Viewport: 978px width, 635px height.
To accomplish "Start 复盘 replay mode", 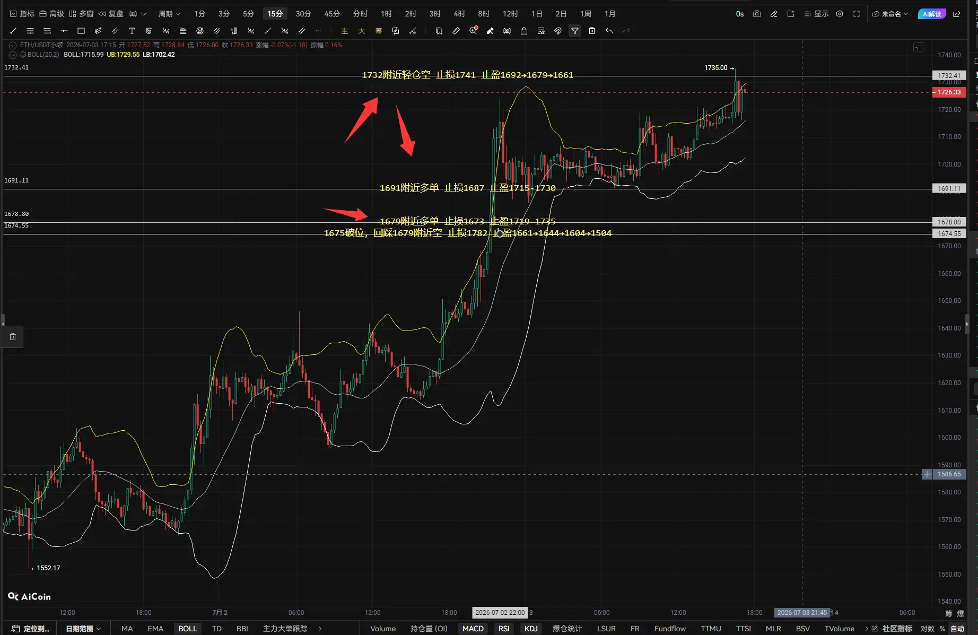I will click(111, 14).
